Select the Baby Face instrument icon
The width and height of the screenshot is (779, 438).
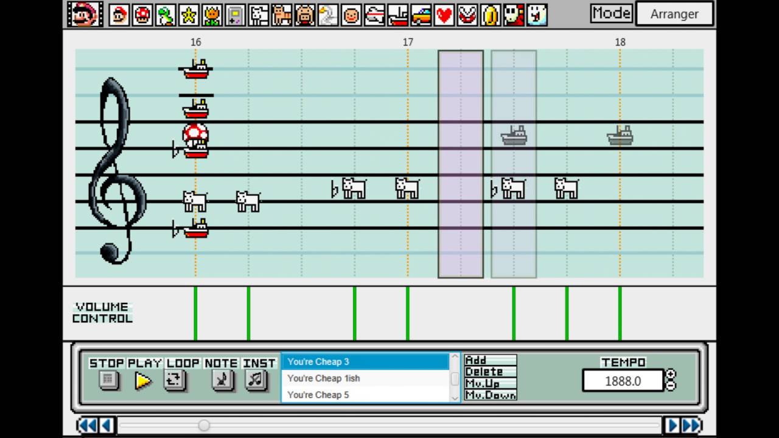point(351,15)
